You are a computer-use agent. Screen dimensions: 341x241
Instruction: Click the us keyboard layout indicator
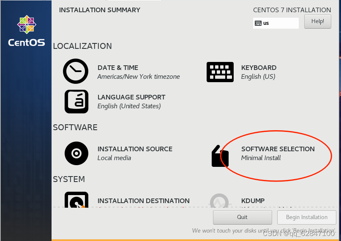pos(276,23)
